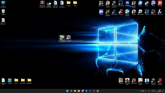Click the taskbar clock and date
This screenshot has height=93, width=165.
(x=159, y=91)
